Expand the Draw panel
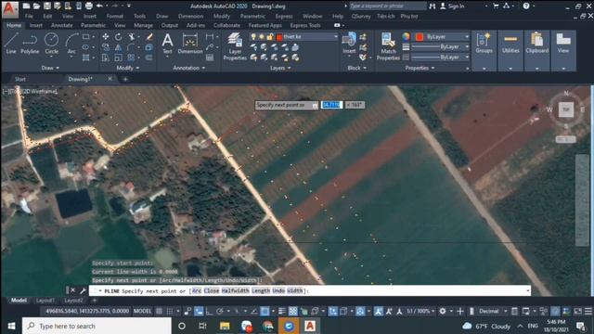594x334 pixels. coord(50,68)
